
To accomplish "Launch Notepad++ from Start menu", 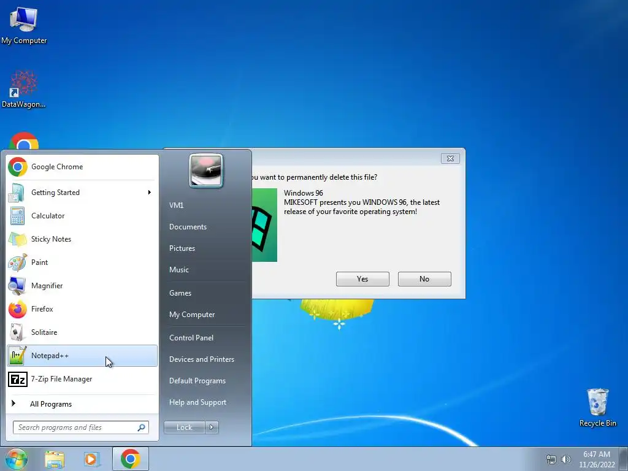I will coord(82,356).
